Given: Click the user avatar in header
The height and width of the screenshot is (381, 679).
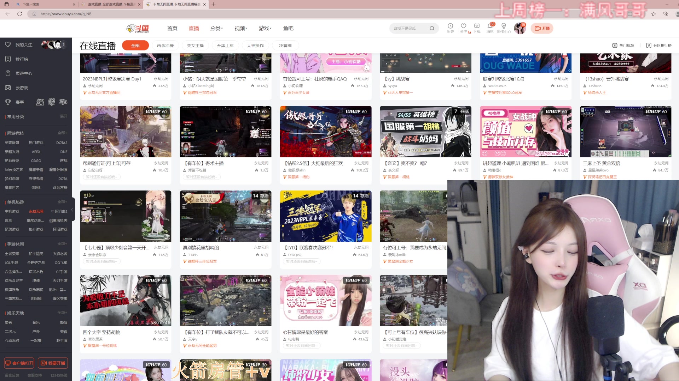Looking at the screenshot, I should (x=520, y=28).
